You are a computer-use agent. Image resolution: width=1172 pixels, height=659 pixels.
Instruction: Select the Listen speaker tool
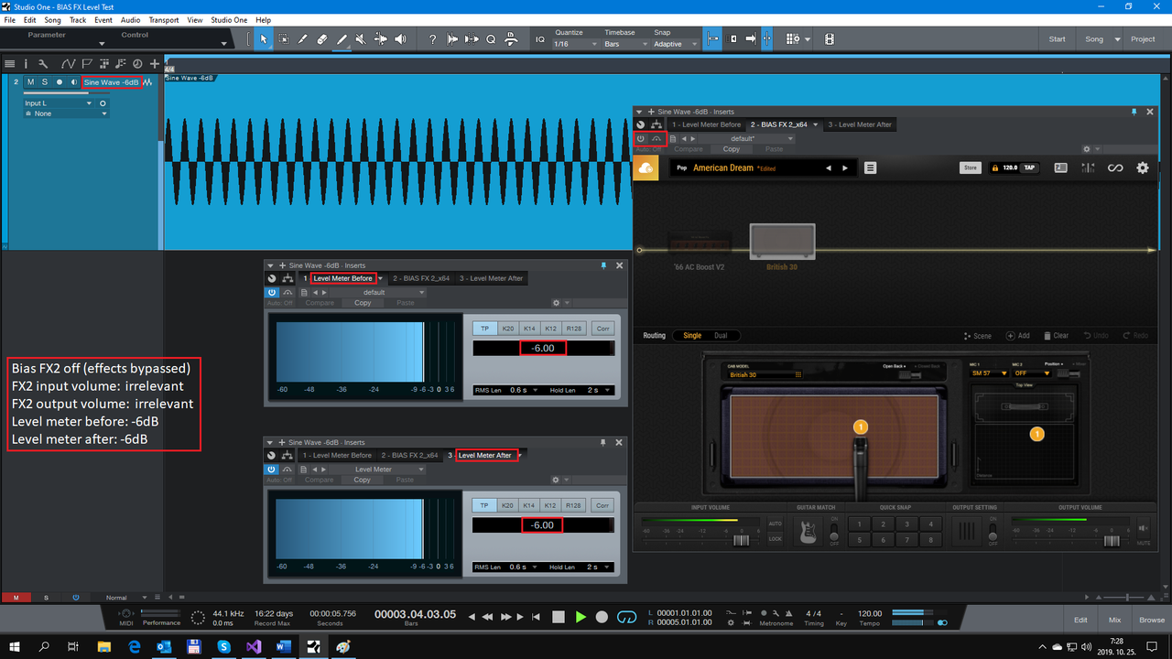point(400,39)
